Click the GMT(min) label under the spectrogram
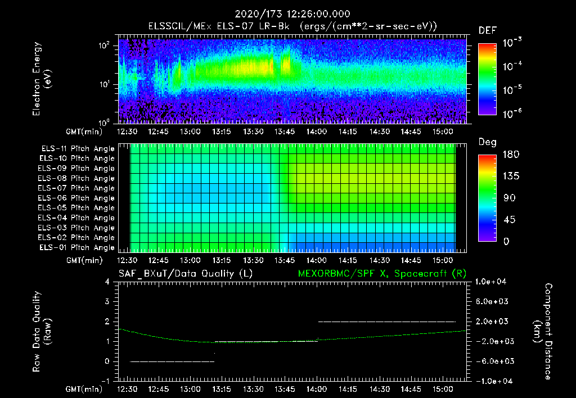The height and width of the screenshot is (398, 576). pyautogui.click(x=84, y=132)
